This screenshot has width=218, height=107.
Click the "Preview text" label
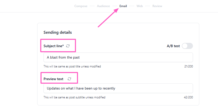pos(53,79)
